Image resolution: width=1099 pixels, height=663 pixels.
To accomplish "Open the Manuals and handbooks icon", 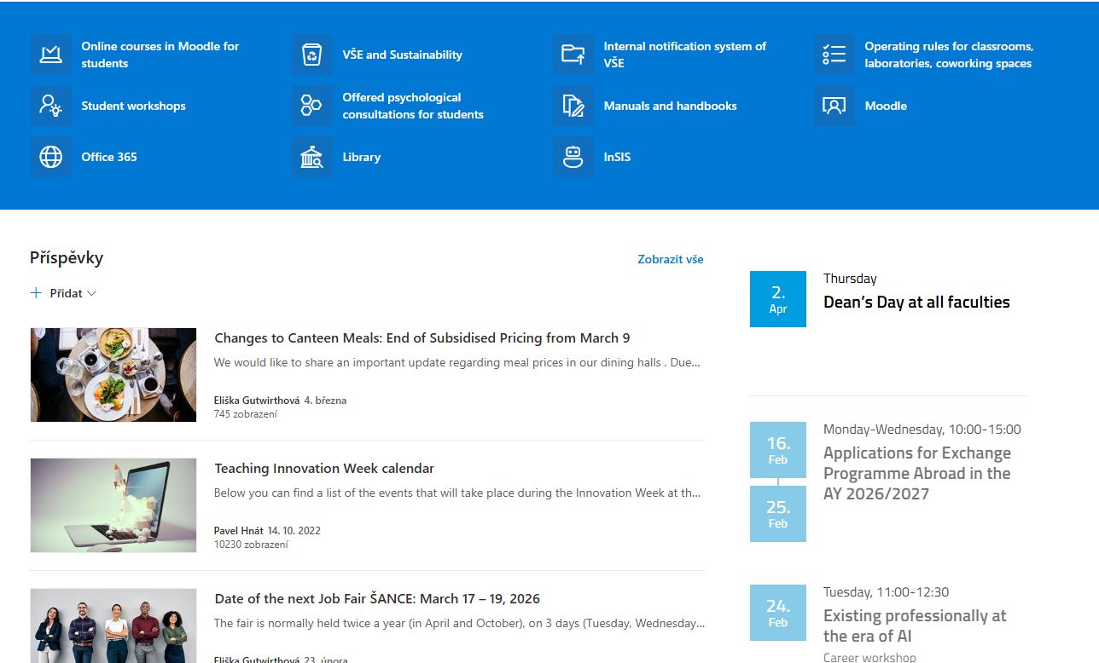I will click(x=573, y=106).
